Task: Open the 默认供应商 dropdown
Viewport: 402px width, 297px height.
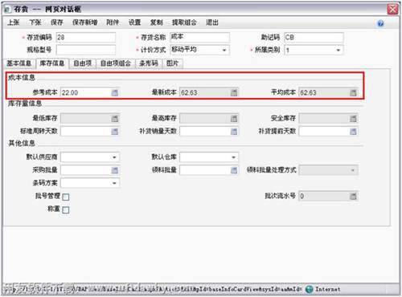Action: [x=114, y=157]
